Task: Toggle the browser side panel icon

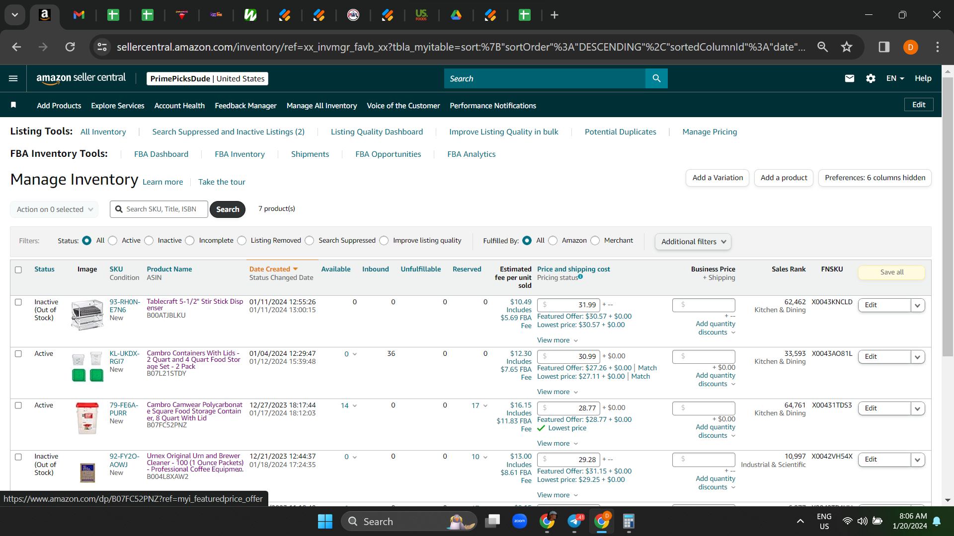Action: tap(884, 47)
